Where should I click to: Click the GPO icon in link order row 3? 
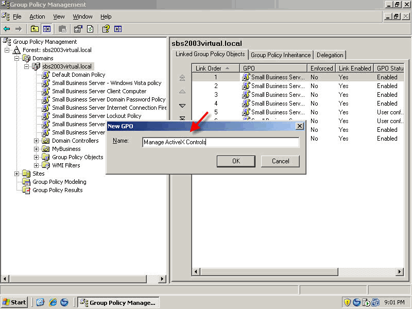pyautogui.click(x=246, y=95)
